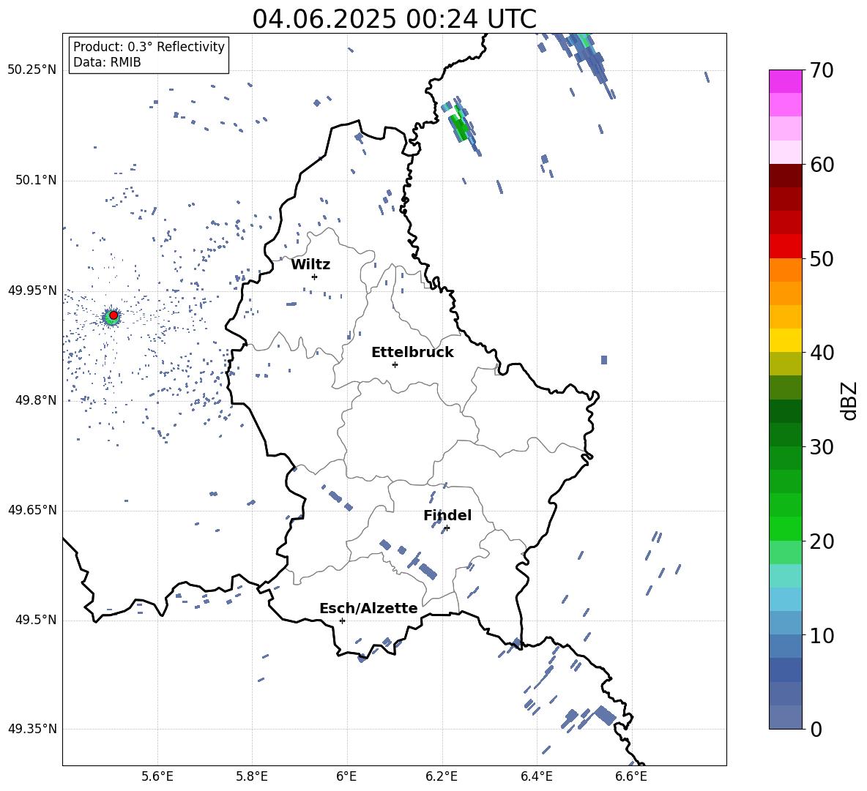Click the 'Data: RMIB' text
The width and height of the screenshot is (867, 791).
click(107, 62)
